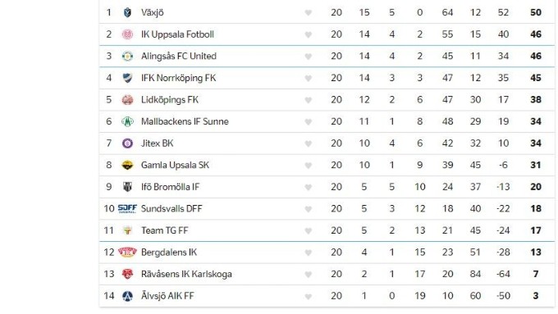The image size is (558, 314).
Task: Click the Mallbackens IF Sunne green logo
Action: 127,121
